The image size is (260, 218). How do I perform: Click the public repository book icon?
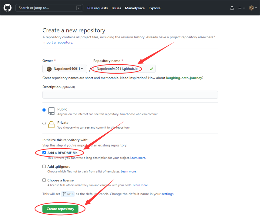pyautogui.click(x=52, y=111)
